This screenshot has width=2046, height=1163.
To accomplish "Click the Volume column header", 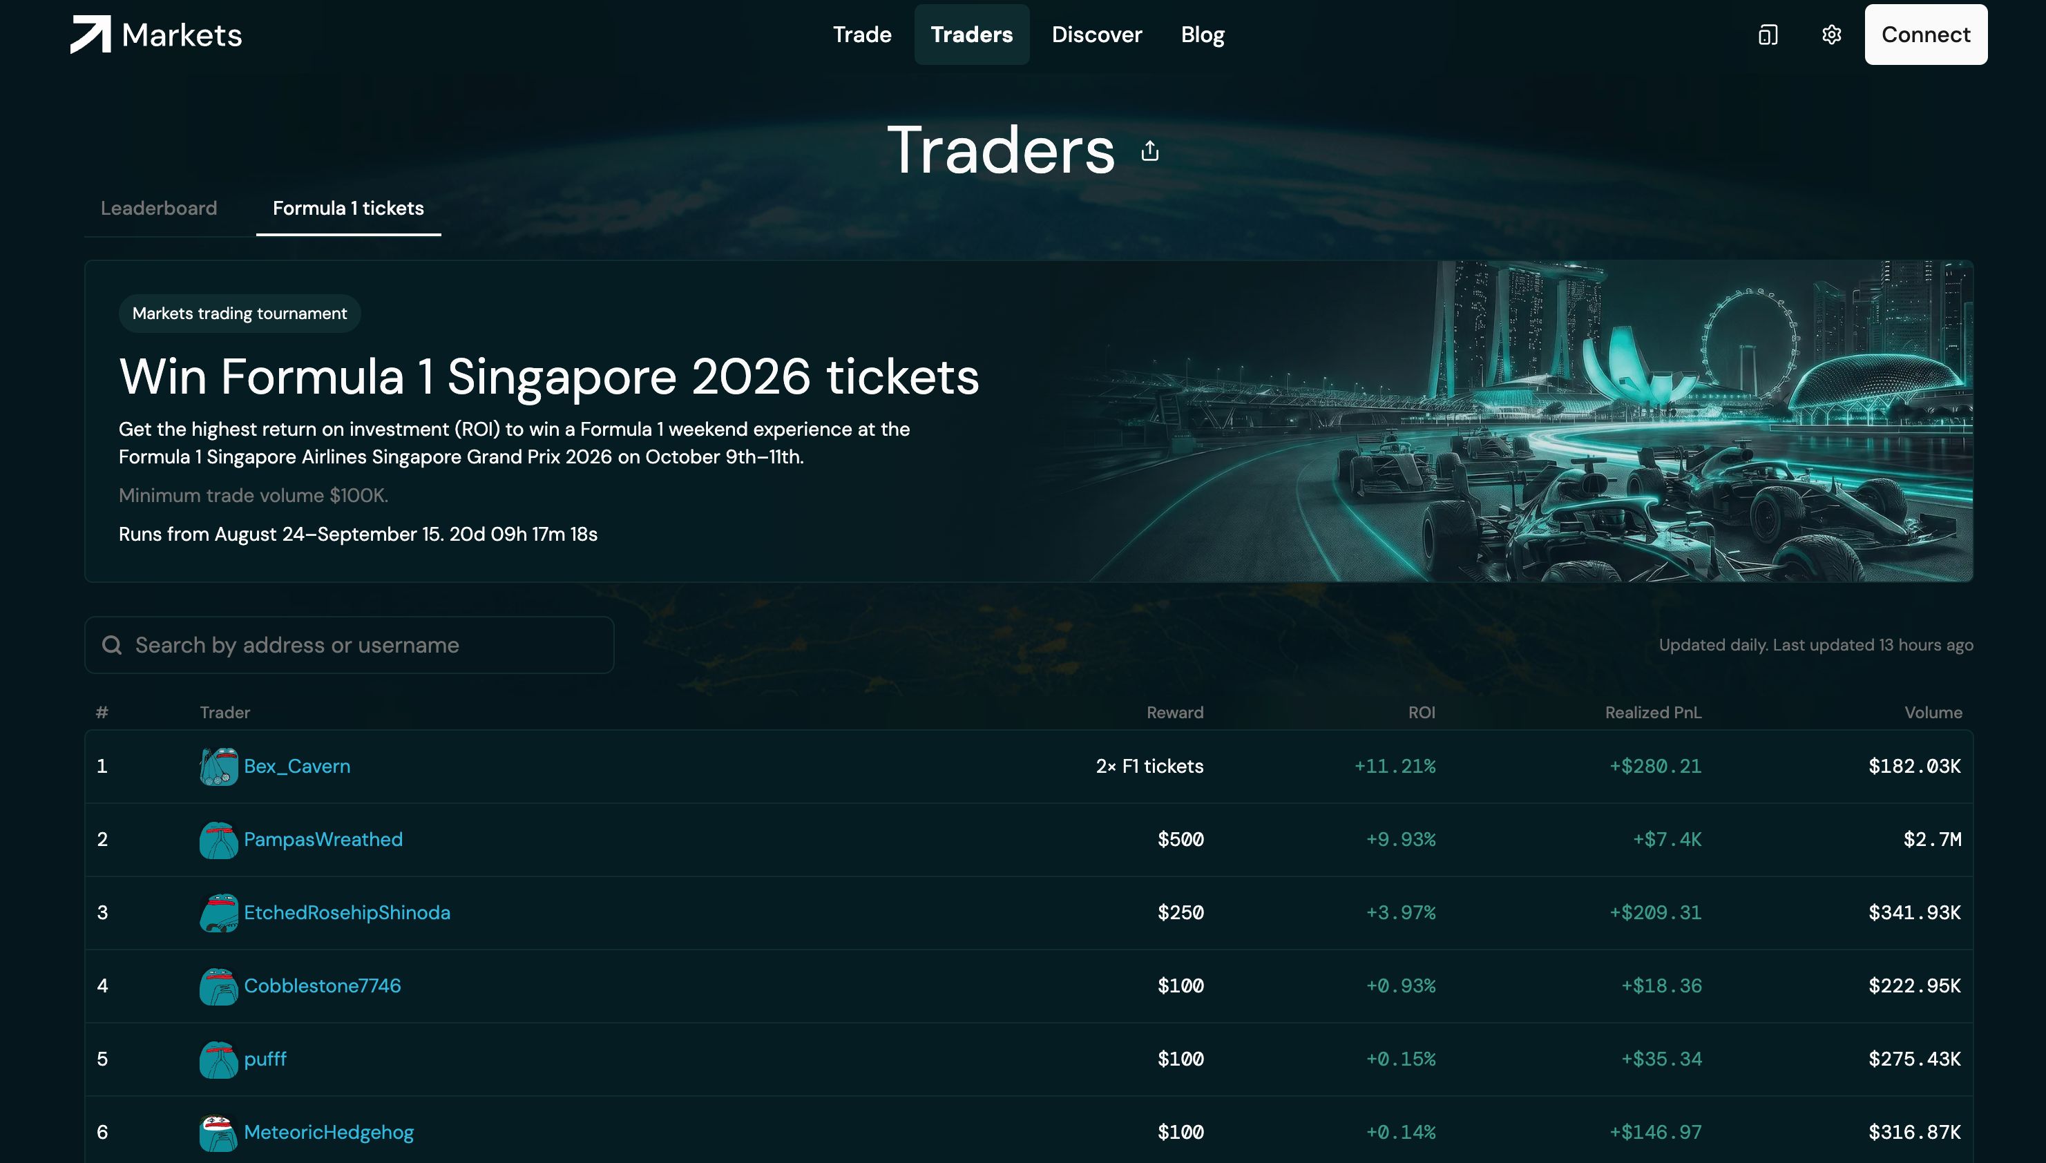I will [1933, 713].
